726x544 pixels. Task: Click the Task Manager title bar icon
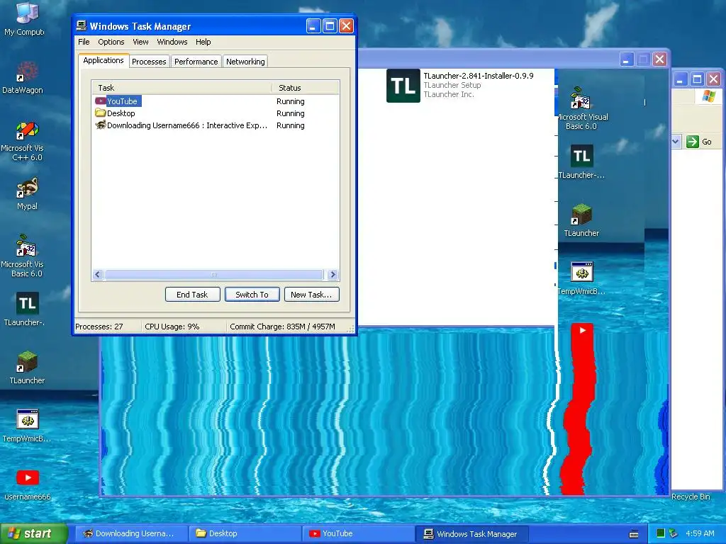tap(82, 25)
